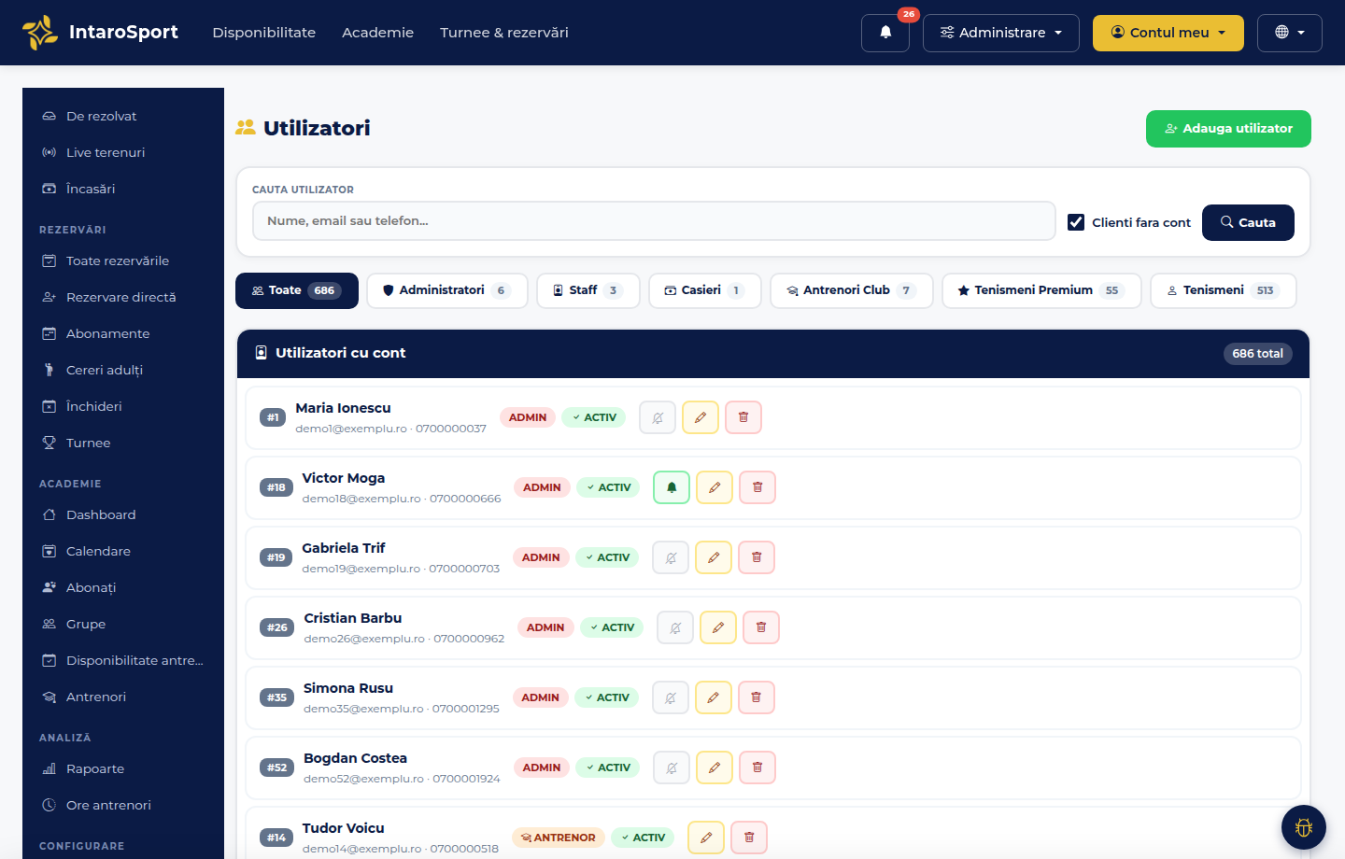Select the Casieri filter tab
1345x859 pixels.
point(705,290)
